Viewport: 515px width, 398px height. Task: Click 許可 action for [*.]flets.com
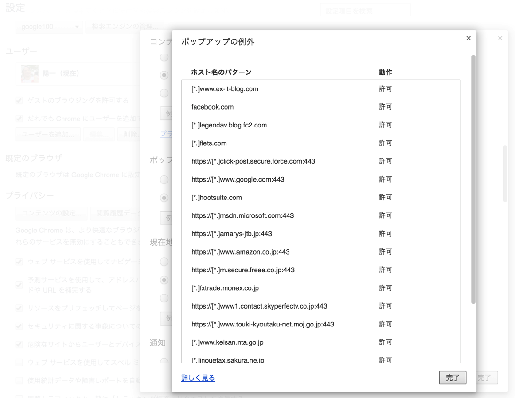click(386, 143)
